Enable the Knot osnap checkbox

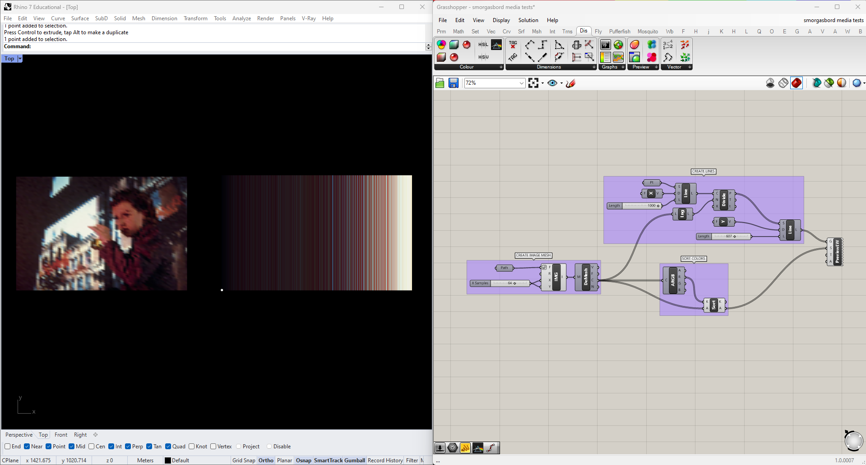coord(192,447)
